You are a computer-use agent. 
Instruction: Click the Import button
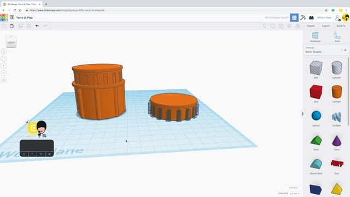click(311, 26)
